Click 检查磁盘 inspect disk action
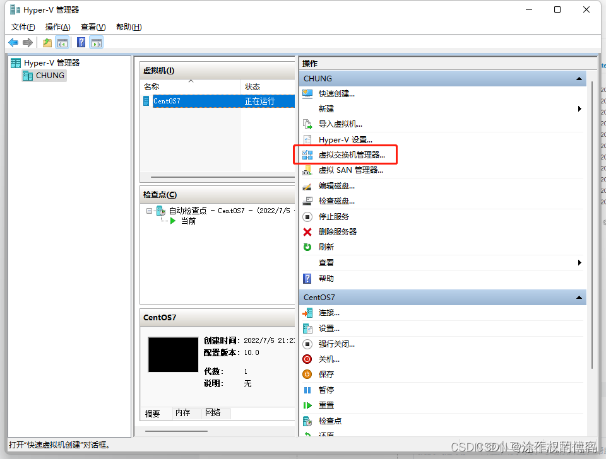This screenshot has height=459, width=606. 336,201
